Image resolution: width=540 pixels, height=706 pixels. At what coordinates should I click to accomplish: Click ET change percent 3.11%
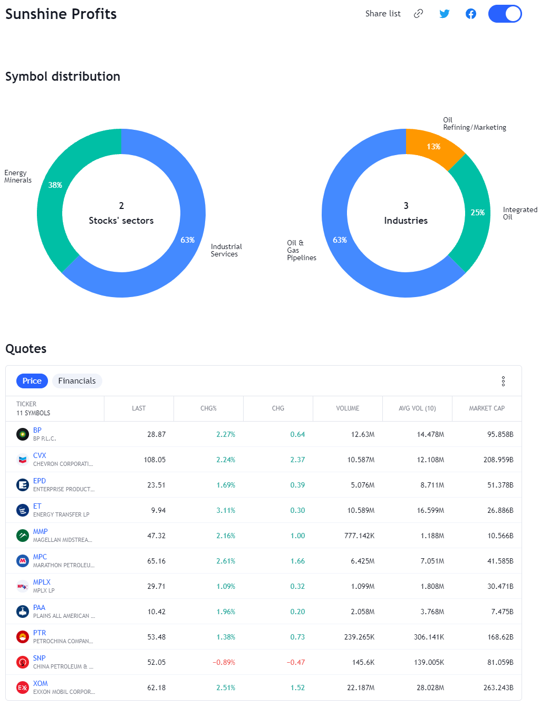click(x=226, y=510)
